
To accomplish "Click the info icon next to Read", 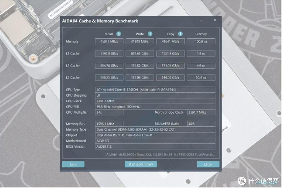I will (x=119, y=34).
